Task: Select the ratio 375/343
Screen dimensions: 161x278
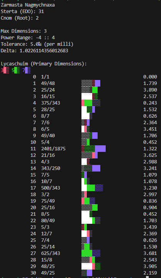Action: (50, 103)
